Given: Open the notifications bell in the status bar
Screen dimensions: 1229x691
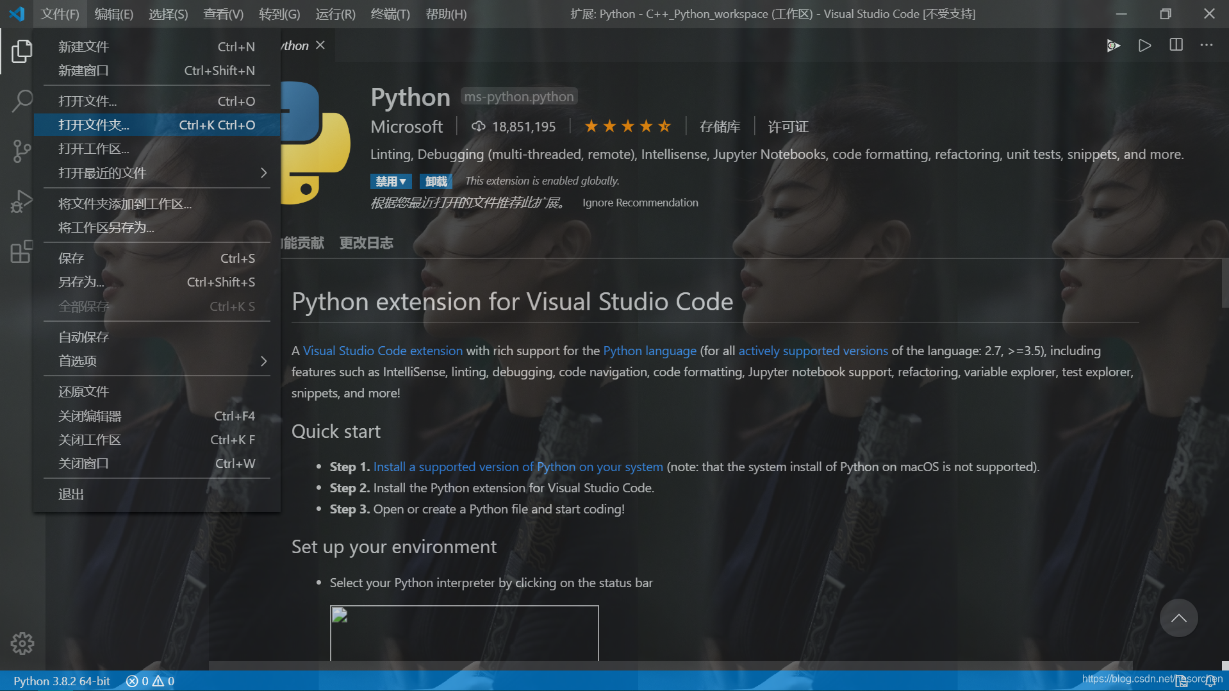Looking at the screenshot, I should click(x=1210, y=681).
